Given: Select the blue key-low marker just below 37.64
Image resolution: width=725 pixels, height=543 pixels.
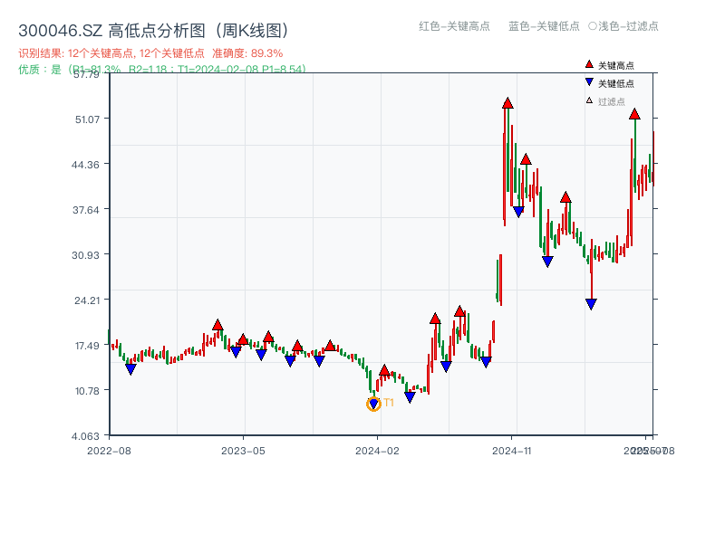Looking at the screenshot, I should coord(518,212).
